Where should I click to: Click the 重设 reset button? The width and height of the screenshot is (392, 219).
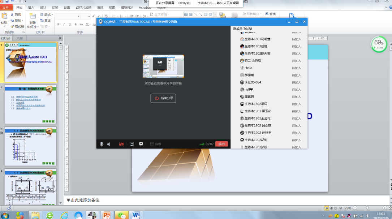[x=46, y=21]
